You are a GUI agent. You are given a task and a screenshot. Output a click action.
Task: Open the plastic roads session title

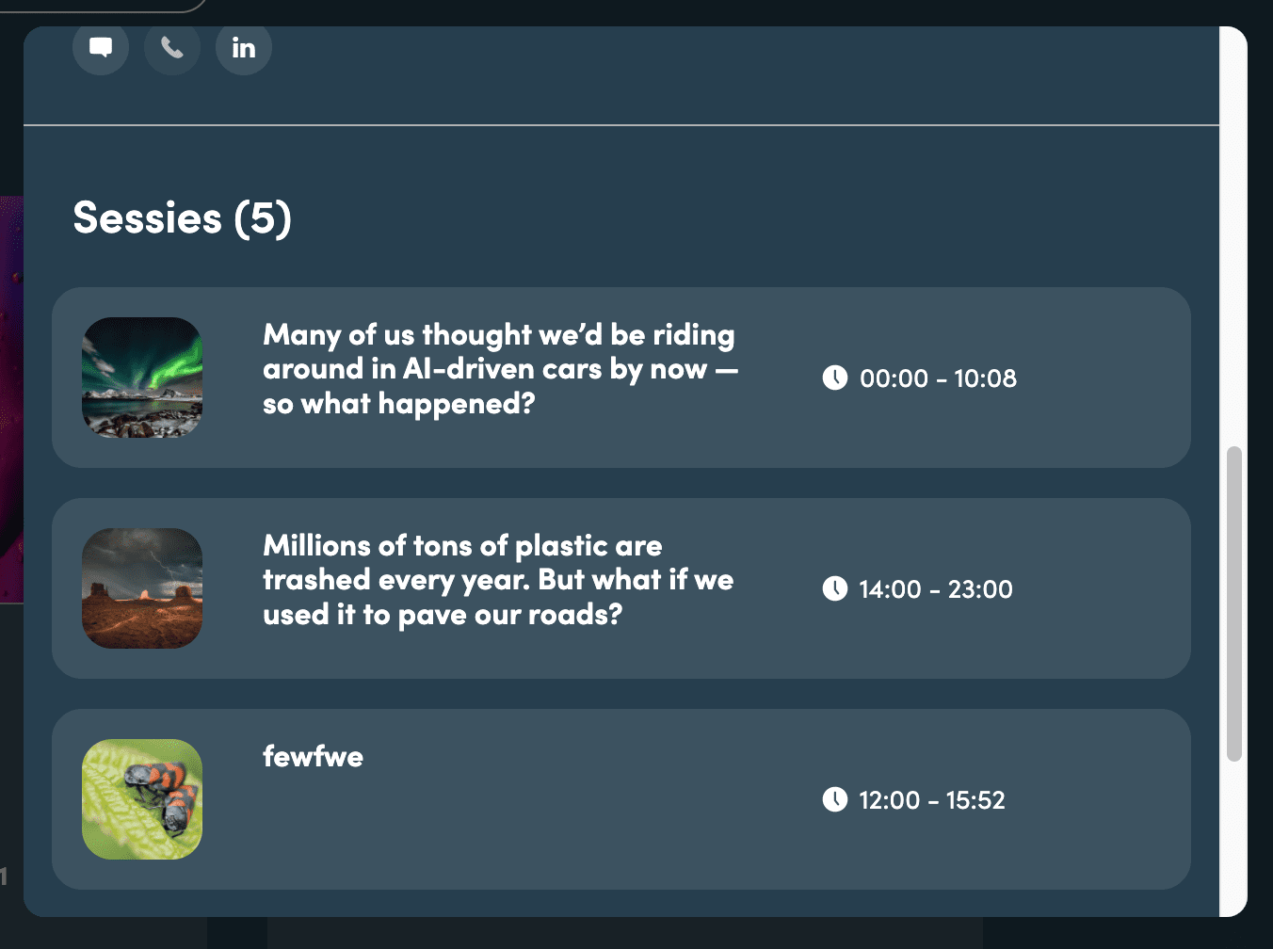pyautogui.click(x=498, y=580)
